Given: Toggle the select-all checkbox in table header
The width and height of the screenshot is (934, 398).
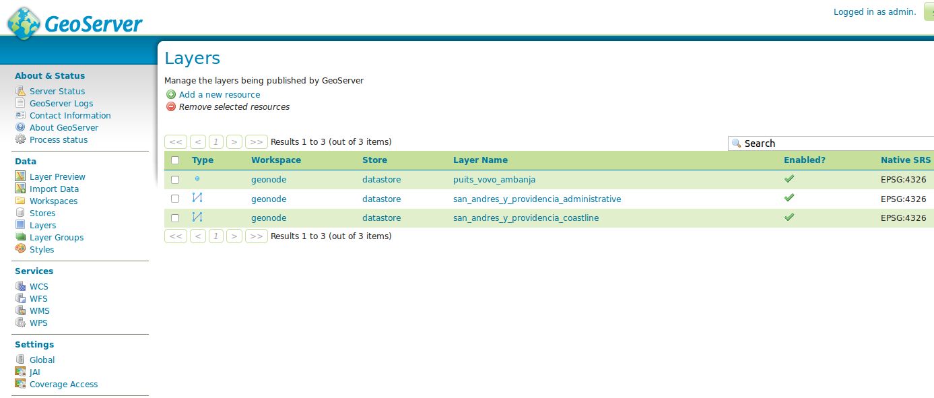Looking at the screenshot, I should tap(175, 160).
